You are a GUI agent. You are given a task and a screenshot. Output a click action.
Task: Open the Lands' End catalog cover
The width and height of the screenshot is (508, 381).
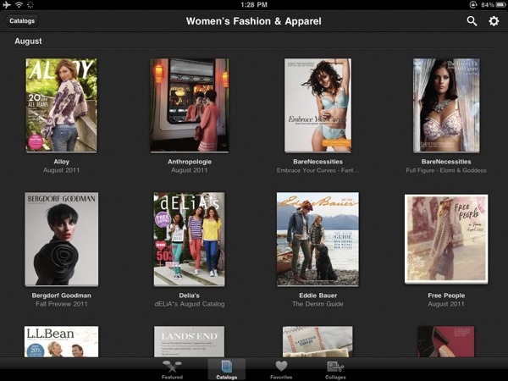[189, 341]
